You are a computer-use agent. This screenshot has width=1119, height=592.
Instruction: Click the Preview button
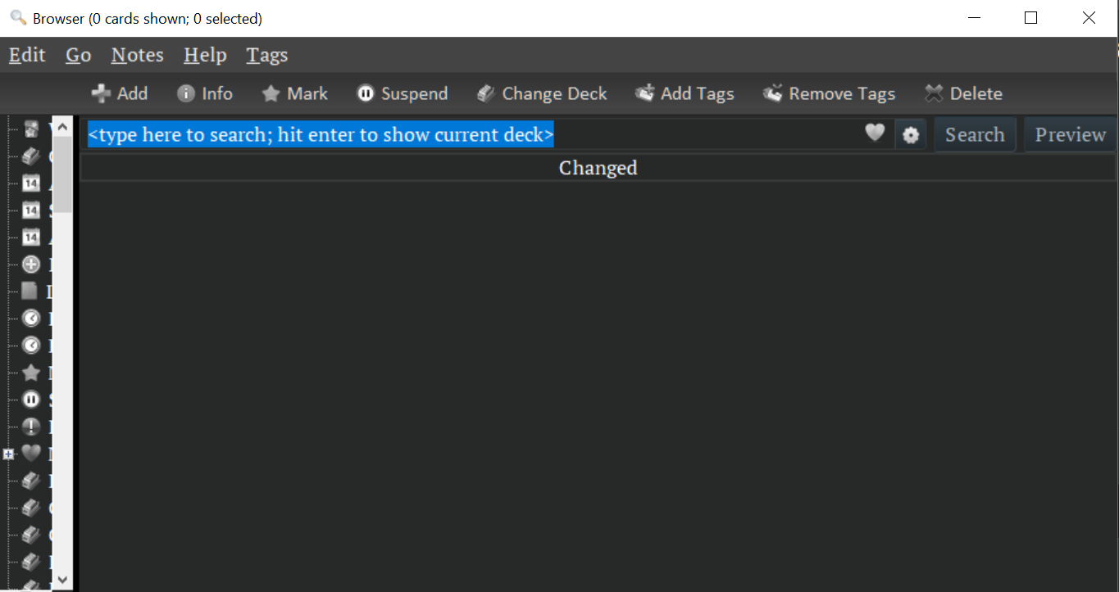1070,134
